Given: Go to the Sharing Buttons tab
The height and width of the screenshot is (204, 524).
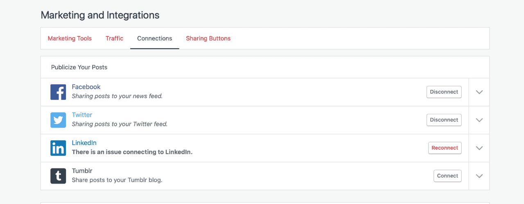Looking at the screenshot, I should 208,38.
